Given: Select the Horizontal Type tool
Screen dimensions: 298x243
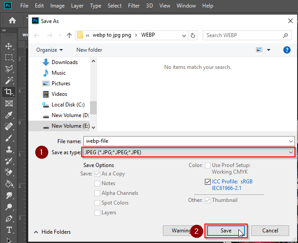Looking at the screenshot, I should click(8, 230).
